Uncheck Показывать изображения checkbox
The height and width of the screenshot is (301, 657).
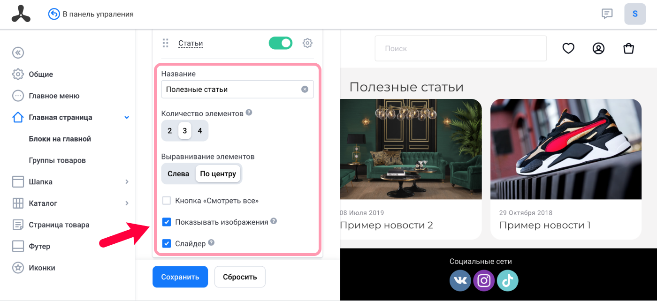(x=167, y=222)
